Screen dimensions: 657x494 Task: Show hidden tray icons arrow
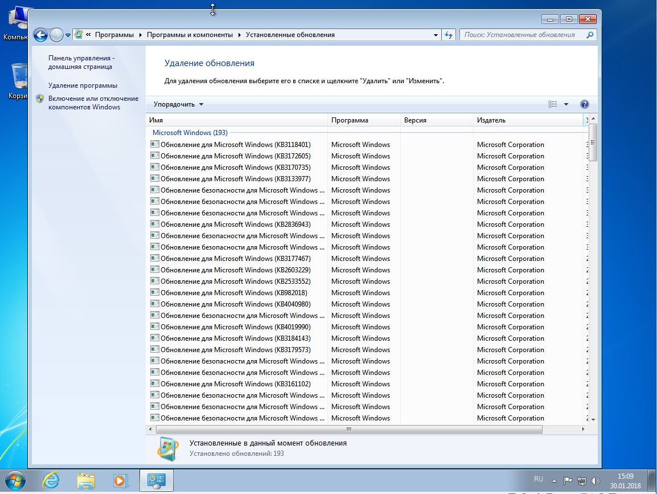pos(554,481)
